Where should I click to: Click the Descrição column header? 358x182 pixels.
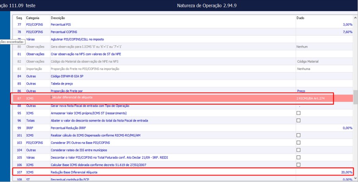click(x=58, y=18)
